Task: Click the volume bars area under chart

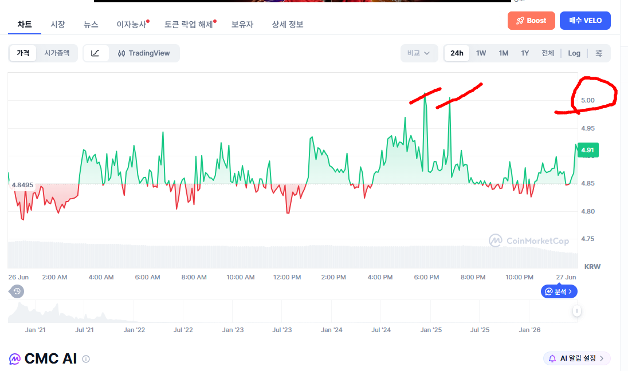Action: coord(292,255)
